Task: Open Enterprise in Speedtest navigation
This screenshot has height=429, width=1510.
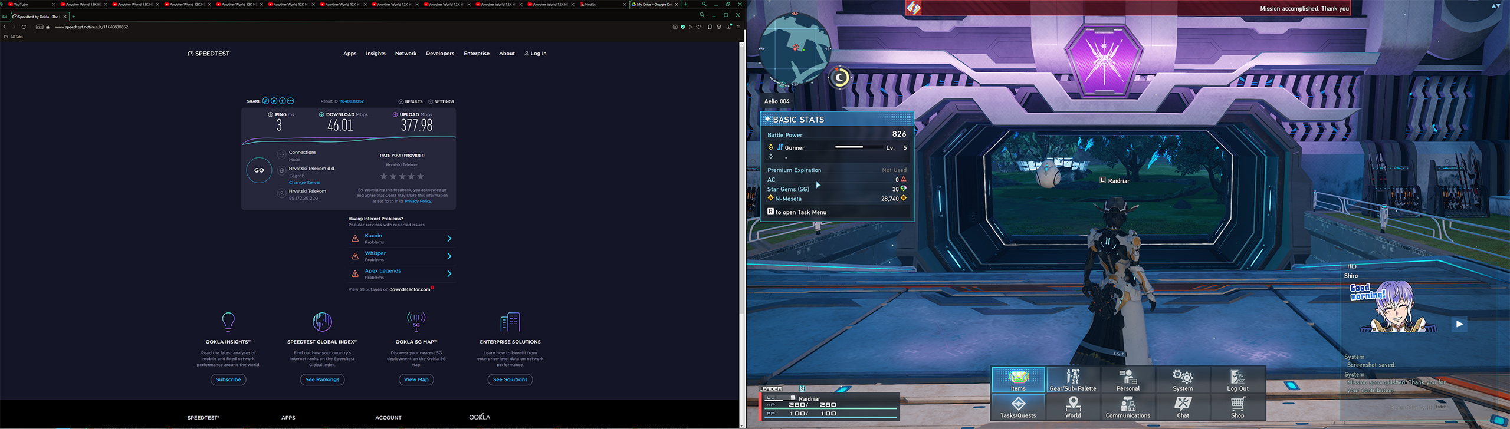Action: tap(477, 54)
